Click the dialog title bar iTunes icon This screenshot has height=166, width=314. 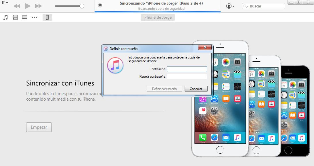pos(106,48)
